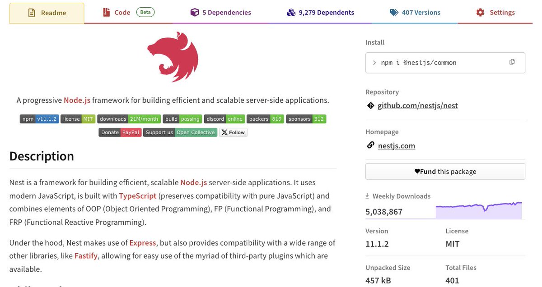Click the Dependents cubes icon

click(x=291, y=13)
